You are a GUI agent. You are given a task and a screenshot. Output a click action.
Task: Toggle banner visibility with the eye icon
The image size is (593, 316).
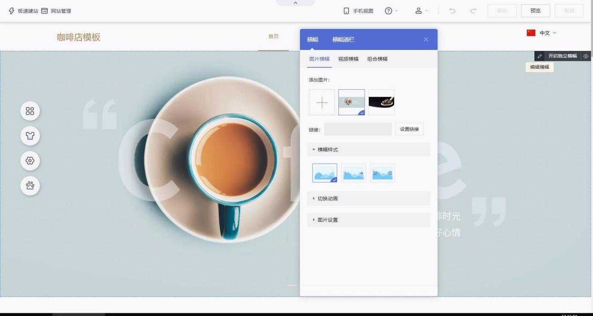(x=586, y=56)
